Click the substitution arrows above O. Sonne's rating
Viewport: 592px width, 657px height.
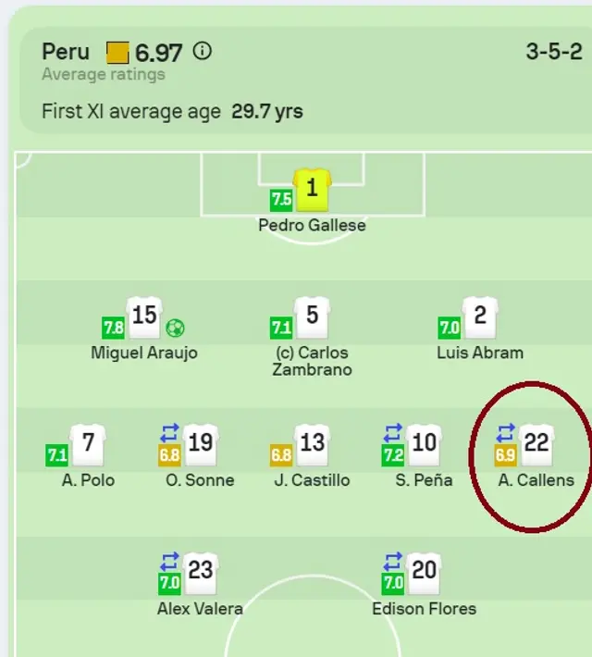(169, 432)
